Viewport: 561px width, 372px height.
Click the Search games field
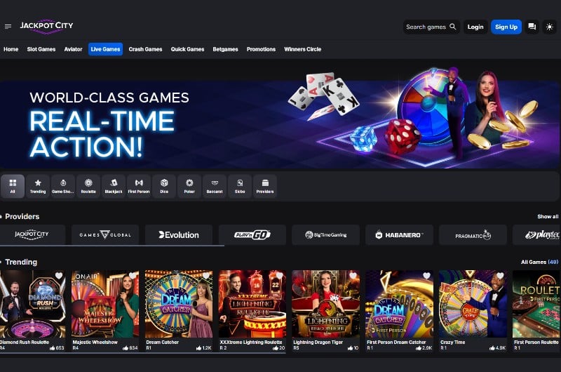[431, 27]
